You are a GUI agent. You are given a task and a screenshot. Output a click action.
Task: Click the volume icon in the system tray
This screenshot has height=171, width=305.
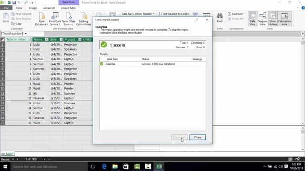(280, 167)
